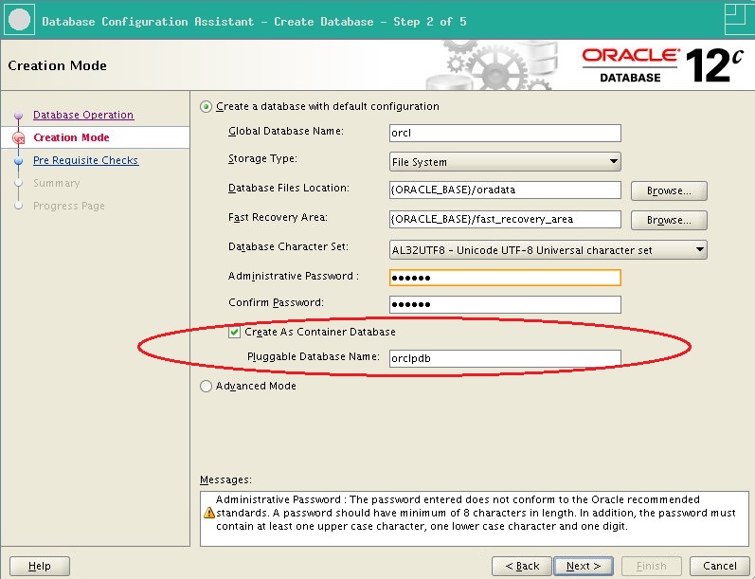
Task: Focus the Pluggable Database Name field
Action: tap(505, 358)
